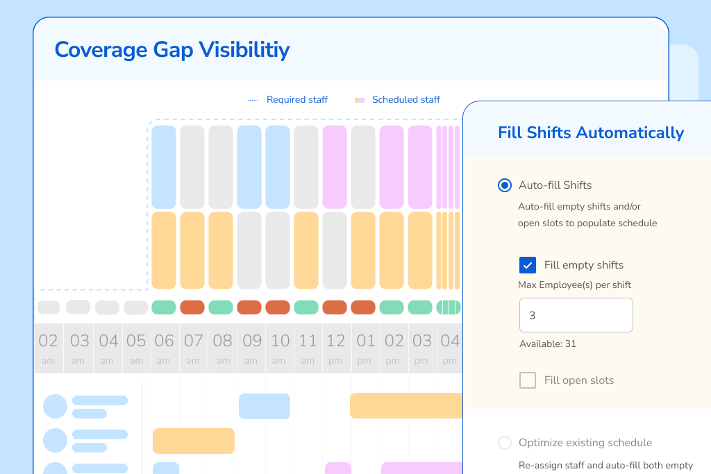
Task: Open the blue shift block starting 09 am
Action: (265, 406)
